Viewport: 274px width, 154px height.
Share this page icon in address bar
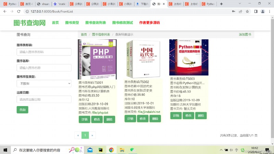pyautogui.click(x=240, y=11)
